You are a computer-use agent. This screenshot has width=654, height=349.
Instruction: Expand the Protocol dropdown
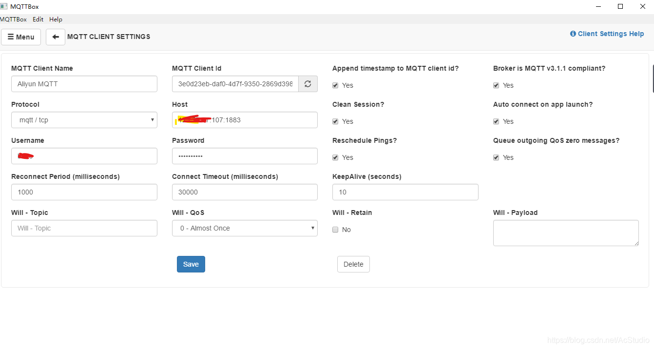(x=84, y=120)
